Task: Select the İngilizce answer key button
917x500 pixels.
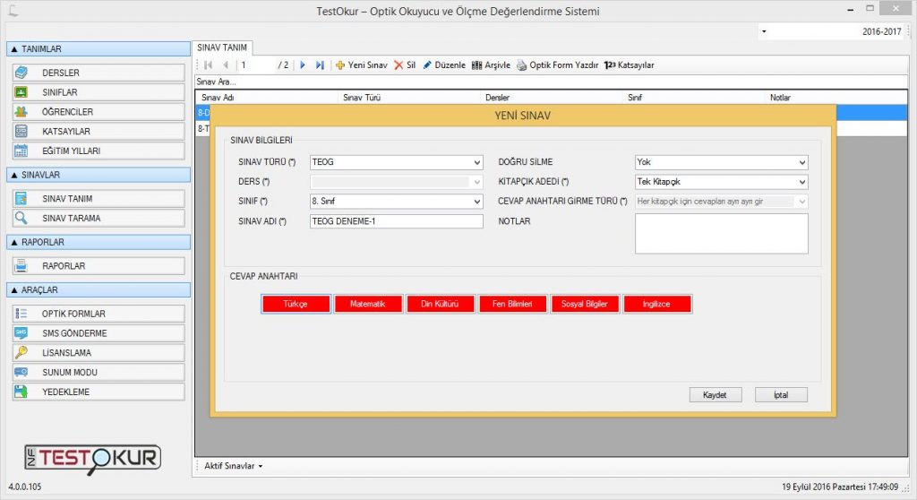Action: pyautogui.click(x=657, y=304)
